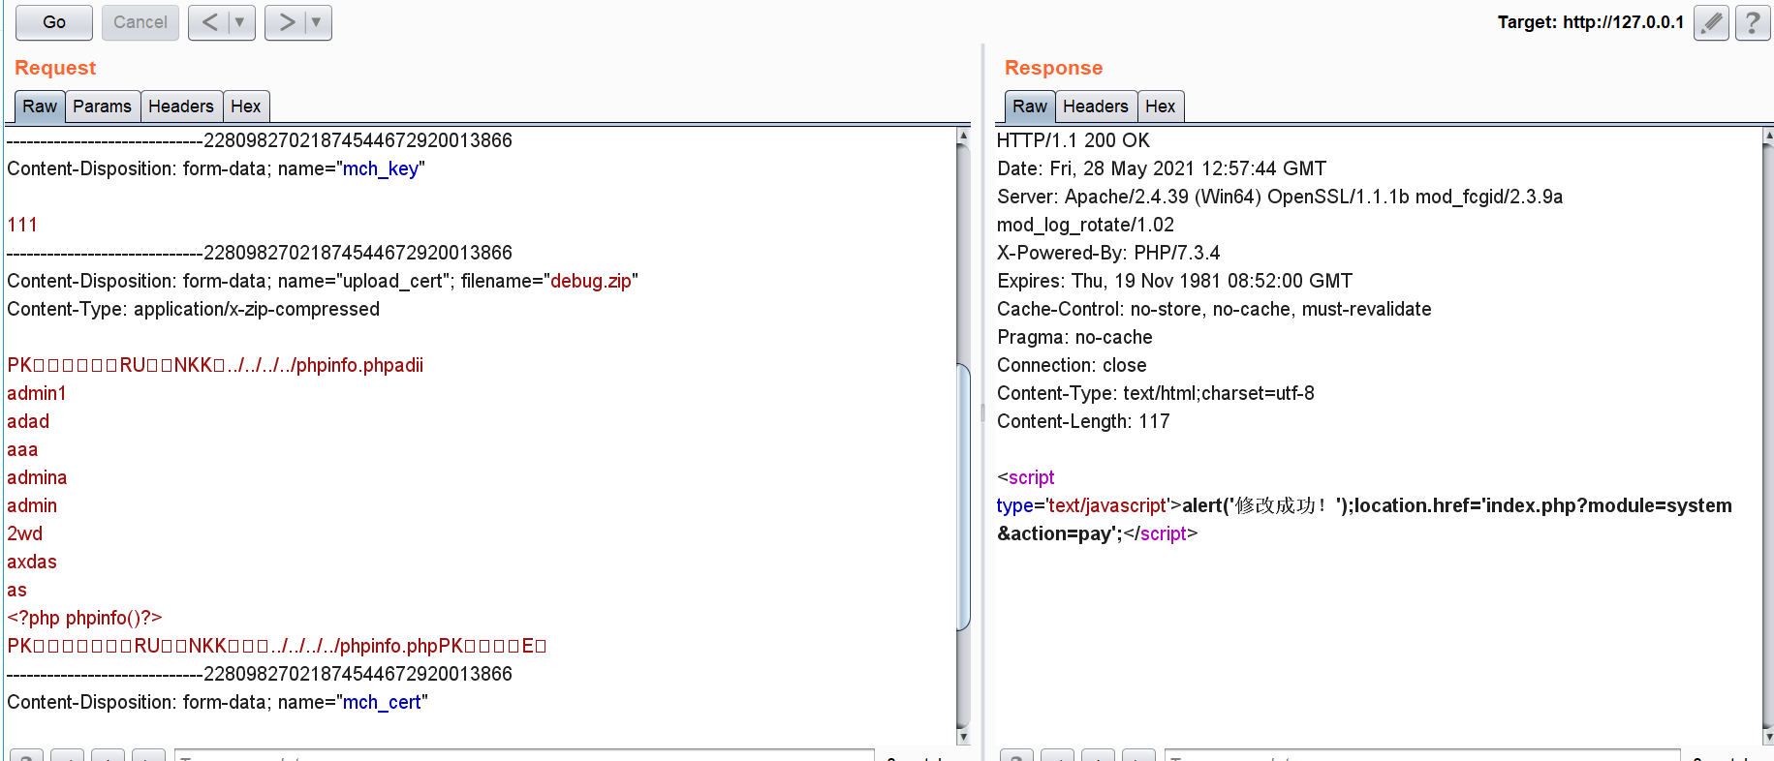Viewport: 1774px width, 761px height.
Task: Switch to the Request Headers tab
Action: (x=181, y=107)
